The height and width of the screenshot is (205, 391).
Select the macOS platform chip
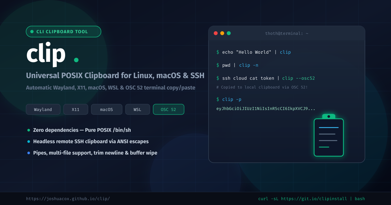[107, 109]
